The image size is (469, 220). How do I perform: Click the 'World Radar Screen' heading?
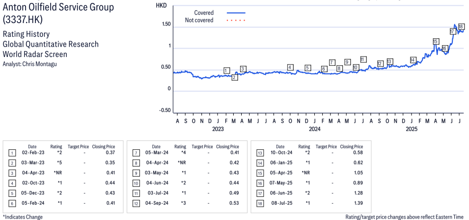35,54
